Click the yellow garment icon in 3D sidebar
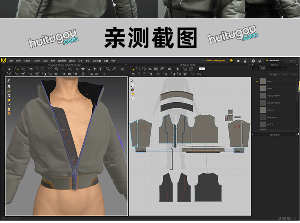 tap(9, 100)
